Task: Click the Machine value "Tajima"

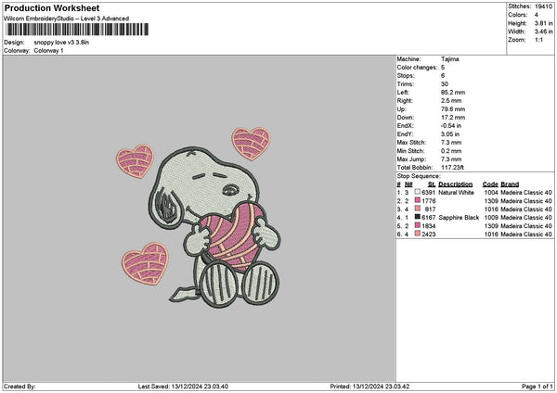Action: pos(449,59)
